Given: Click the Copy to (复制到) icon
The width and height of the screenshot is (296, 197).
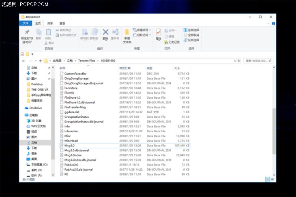Looking at the screenshot, I should (x=94, y=32).
